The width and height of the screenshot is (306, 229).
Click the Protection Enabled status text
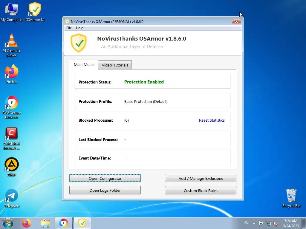(x=144, y=82)
